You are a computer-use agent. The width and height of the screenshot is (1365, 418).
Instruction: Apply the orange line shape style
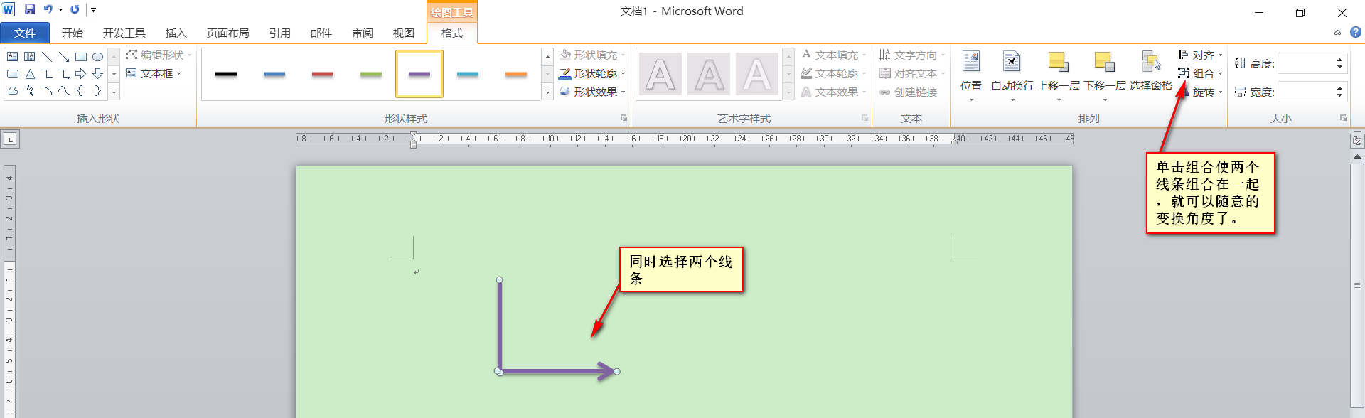coord(516,74)
